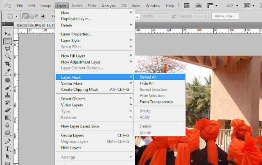Open the Analysis menu
262x165 pixels.
click(x=108, y=6)
